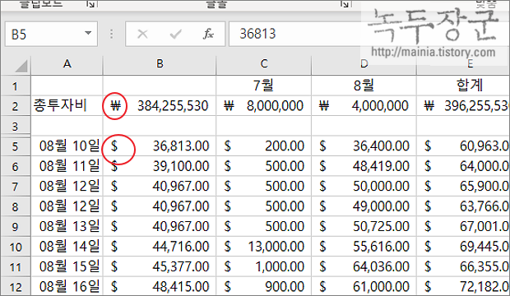Select cell with 39,100.00
The image size is (510, 296).
point(160,166)
